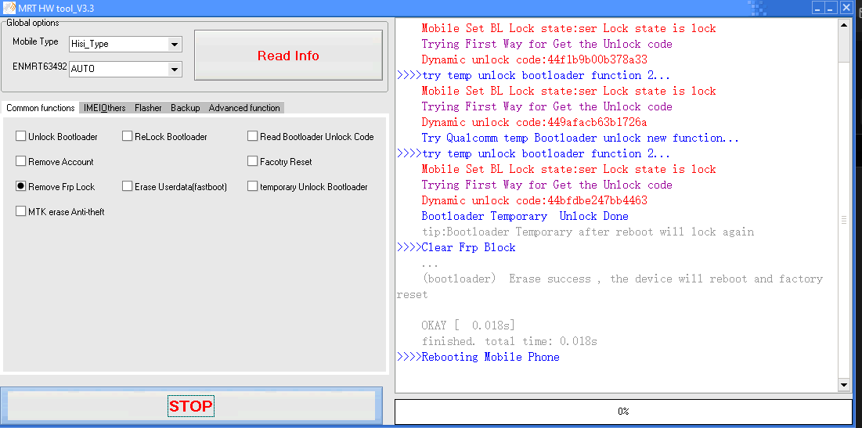Screen dimensions: 862x428
Task: Click the log scrollbar down arrow
Action: point(844,385)
